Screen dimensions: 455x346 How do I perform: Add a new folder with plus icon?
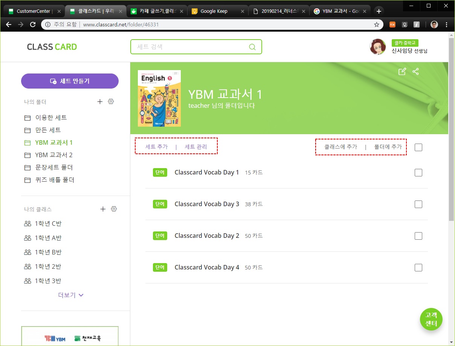pos(100,101)
